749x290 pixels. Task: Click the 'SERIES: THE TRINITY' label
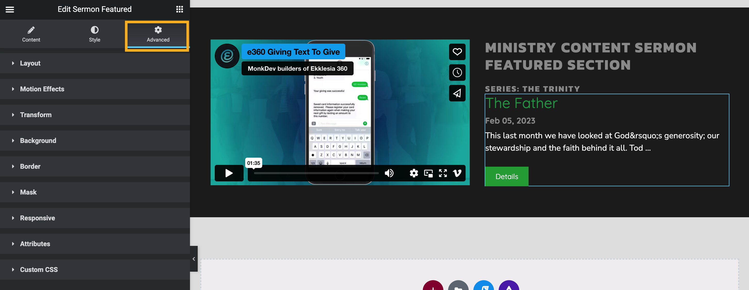point(532,89)
